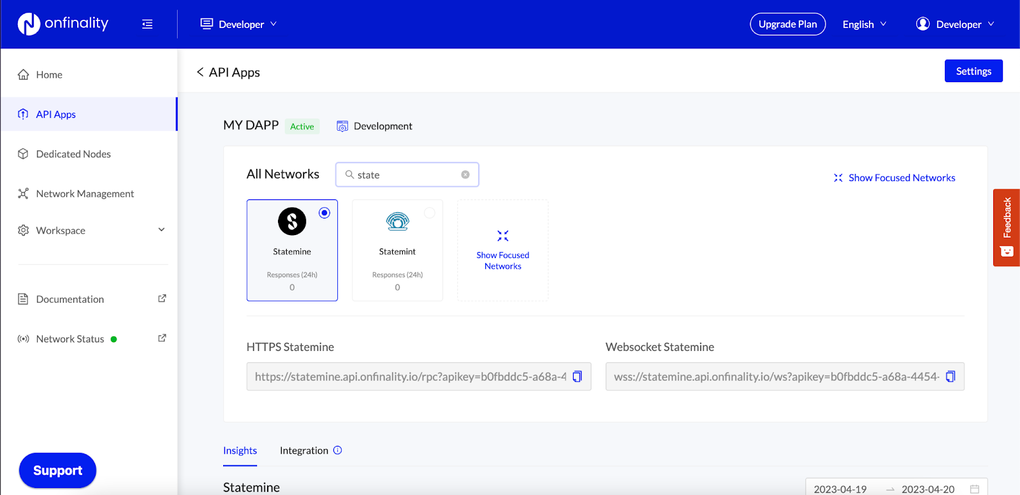Collapse sidebar with the menu fold icon
Image resolution: width=1020 pixels, height=495 pixels.
[x=147, y=24]
